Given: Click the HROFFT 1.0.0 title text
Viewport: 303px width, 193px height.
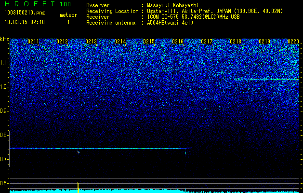Looking at the screenshot, I should 38,4.
